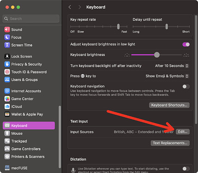The image size is (198, 173).
Task: Open the Game Center icon
Action: [x=7, y=99]
